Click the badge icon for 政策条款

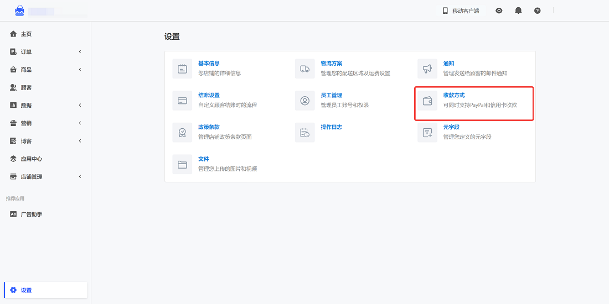[x=182, y=133]
